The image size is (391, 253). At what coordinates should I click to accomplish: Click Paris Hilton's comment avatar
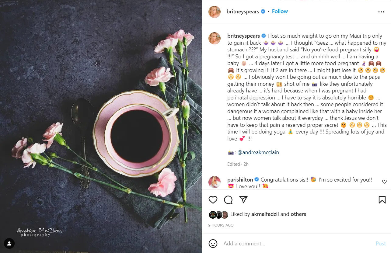pos(214,182)
